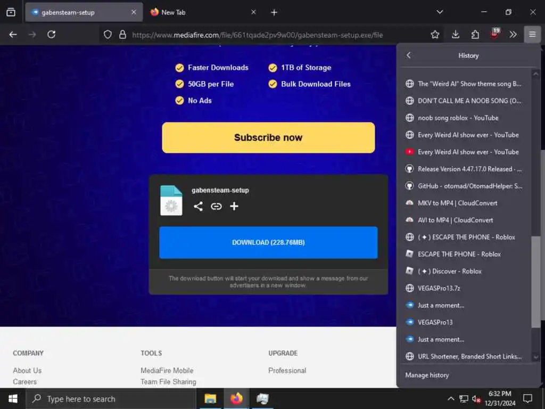
Task: List all tabs dropdown arrow
Action: coord(440,12)
